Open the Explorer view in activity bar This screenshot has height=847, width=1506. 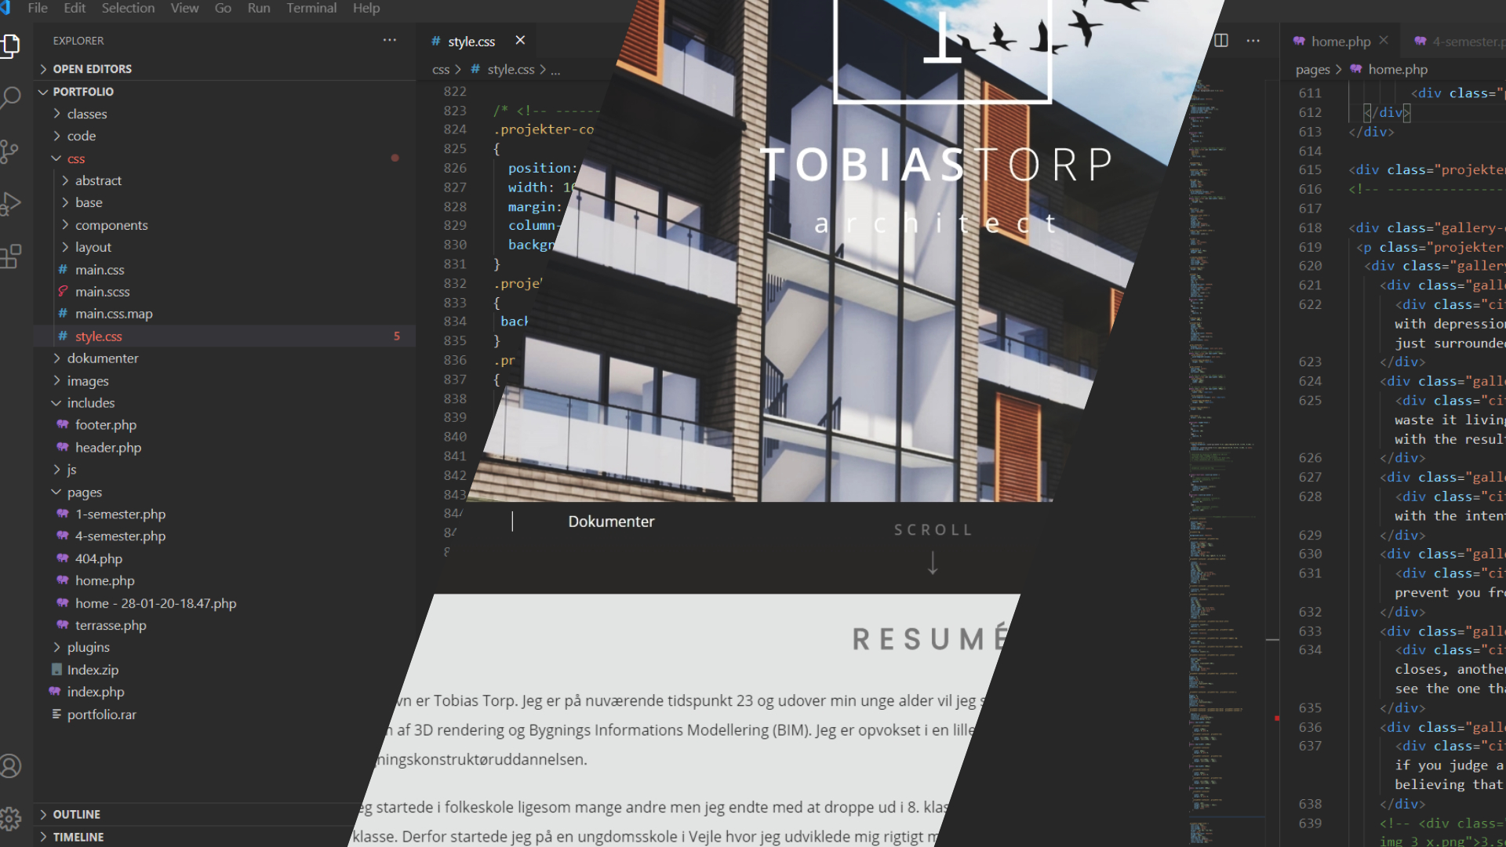[x=11, y=45]
